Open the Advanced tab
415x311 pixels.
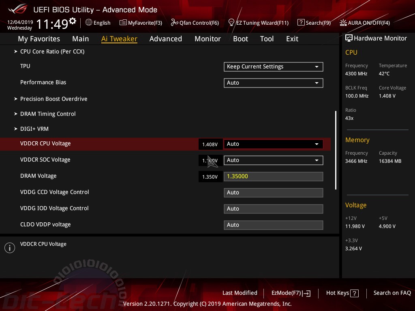click(x=166, y=39)
